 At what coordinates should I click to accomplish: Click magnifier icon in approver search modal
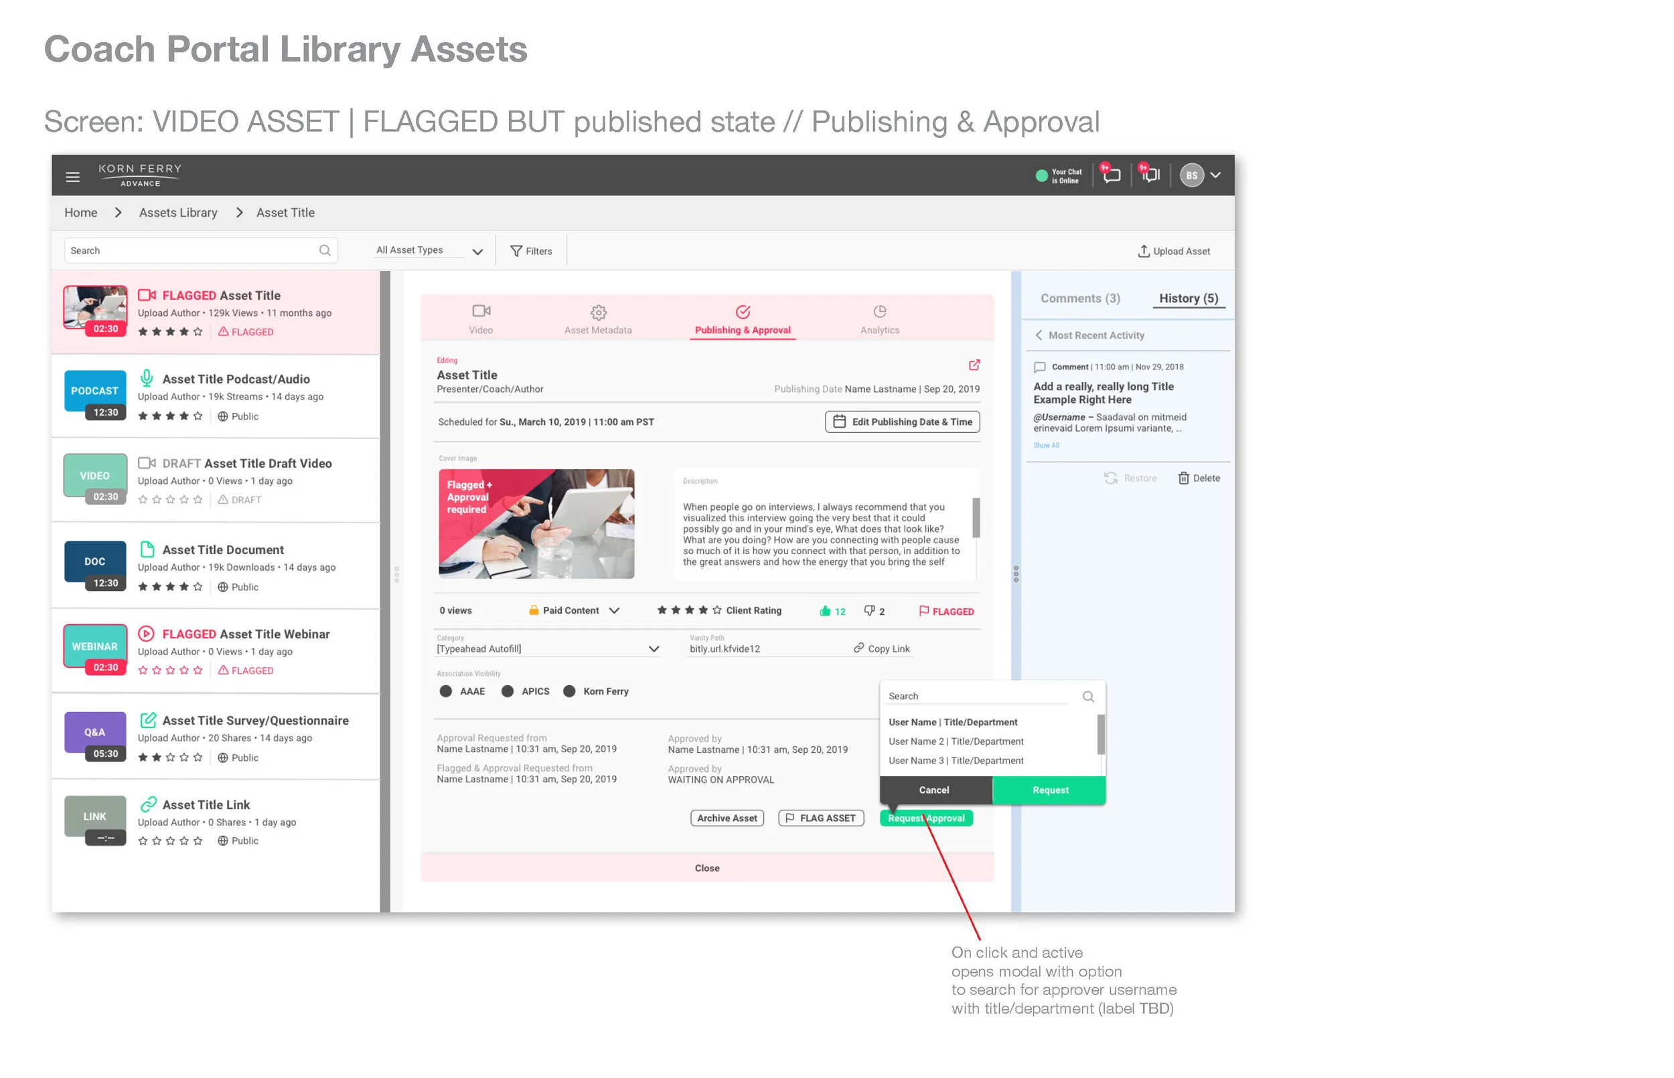click(1087, 697)
